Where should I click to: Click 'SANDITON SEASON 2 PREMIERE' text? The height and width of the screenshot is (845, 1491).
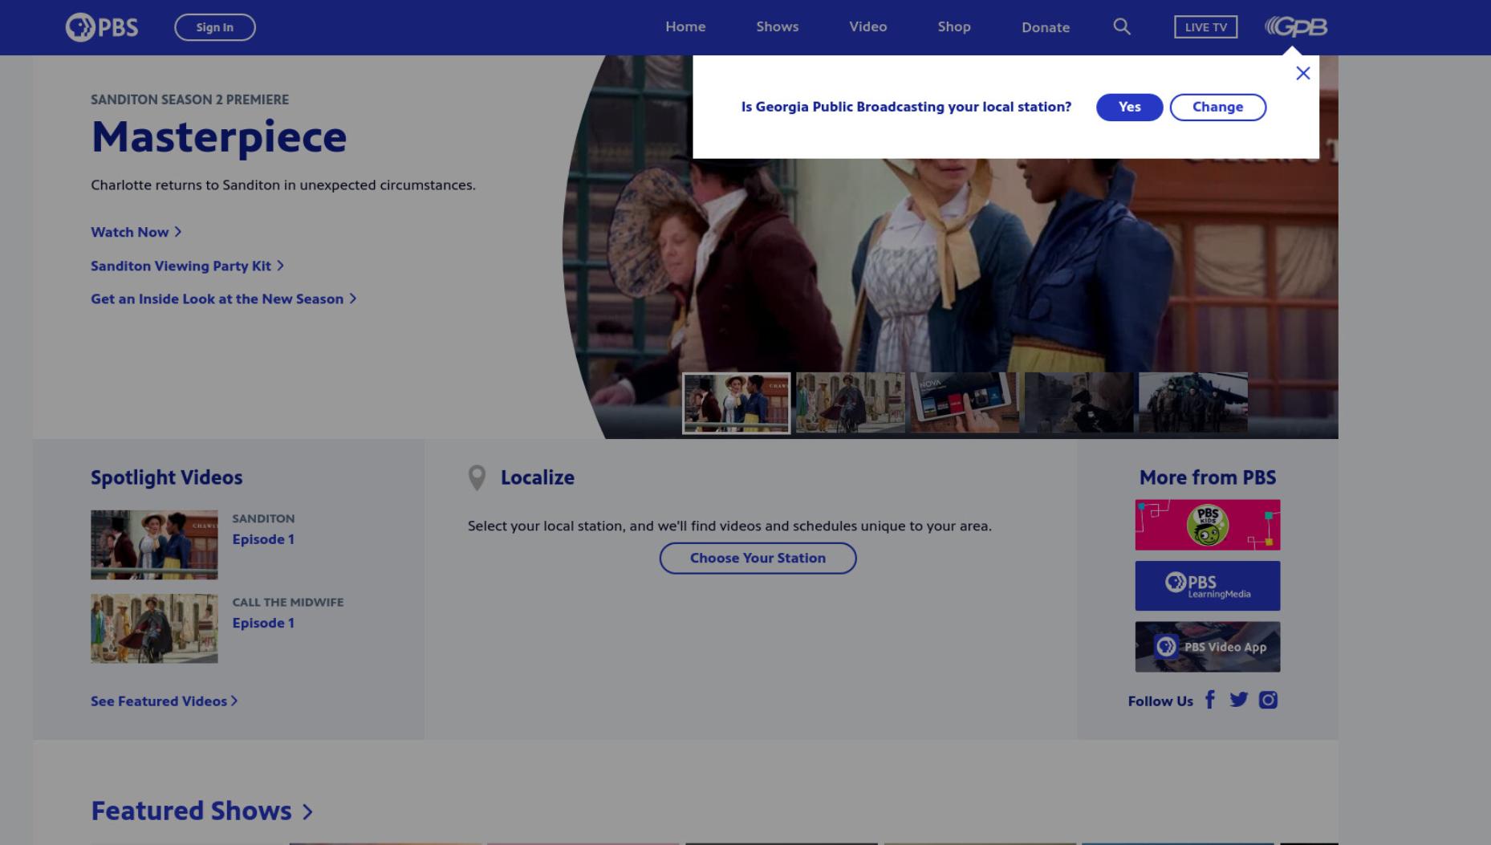(189, 100)
